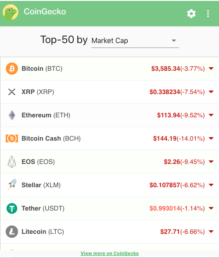Open settings with the gear icon
Image resolution: width=219 pixels, height=258 pixels.
click(191, 14)
